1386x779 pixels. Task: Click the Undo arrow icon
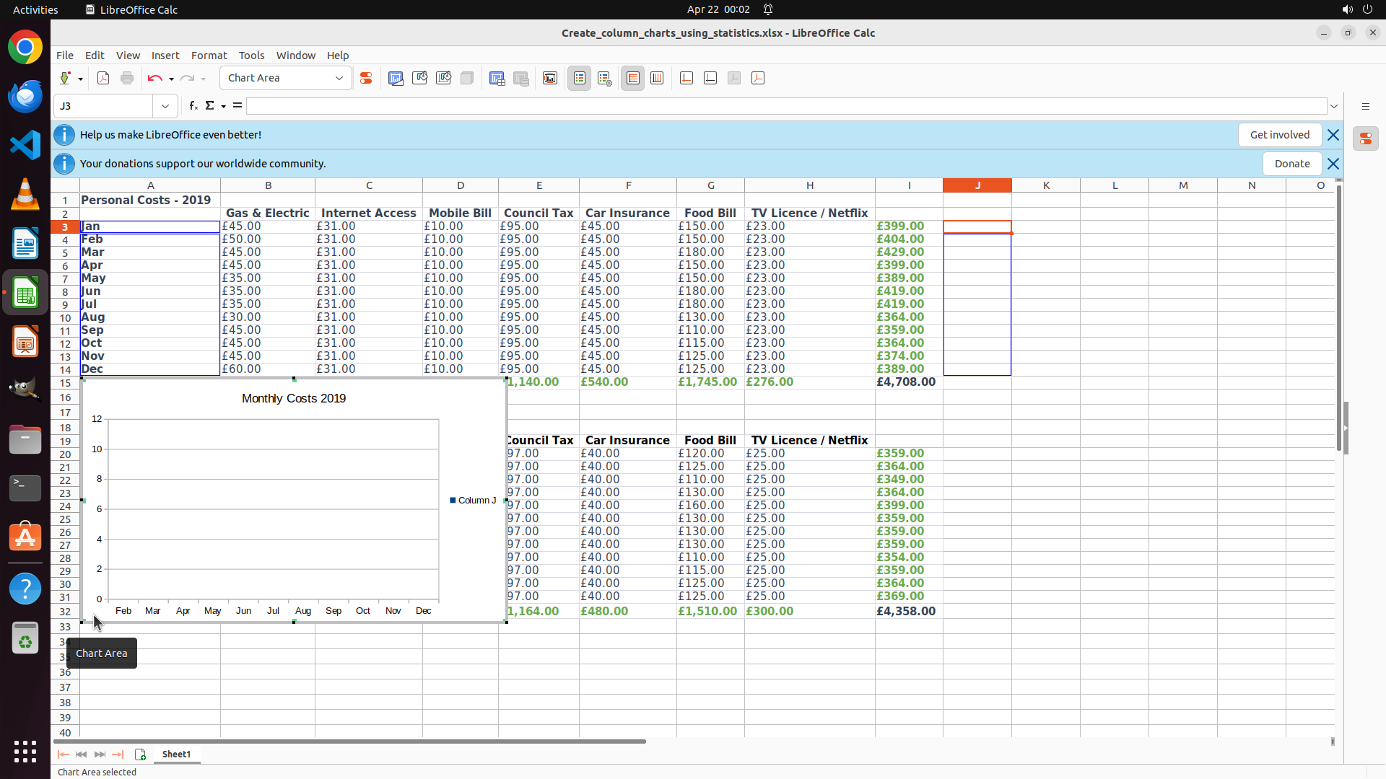coord(154,79)
